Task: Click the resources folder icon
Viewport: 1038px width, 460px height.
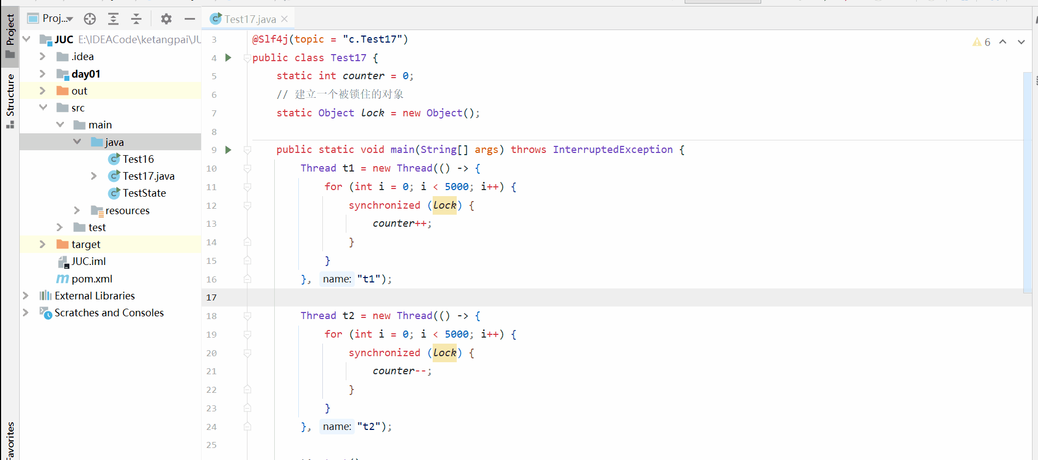Action: click(97, 210)
